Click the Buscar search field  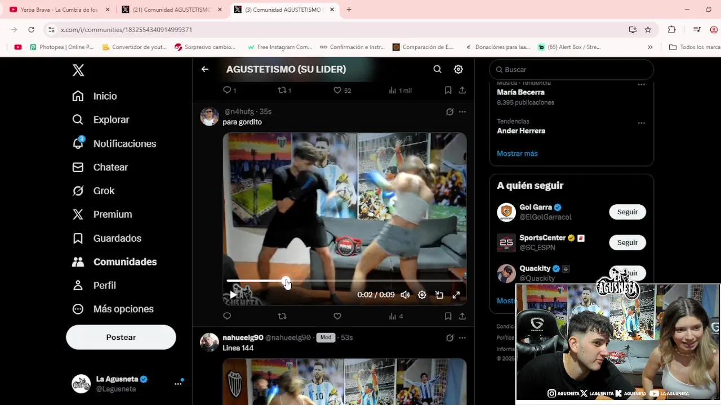[x=571, y=69]
